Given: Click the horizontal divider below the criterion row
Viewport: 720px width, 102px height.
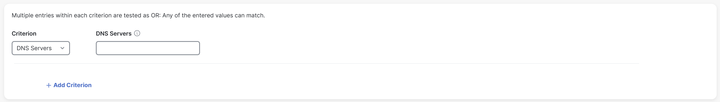Looking at the screenshot, I should pyautogui.click(x=326, y=64).
